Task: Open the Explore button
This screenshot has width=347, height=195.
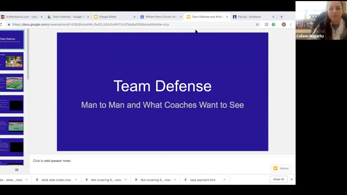Action: click(281, 168)
